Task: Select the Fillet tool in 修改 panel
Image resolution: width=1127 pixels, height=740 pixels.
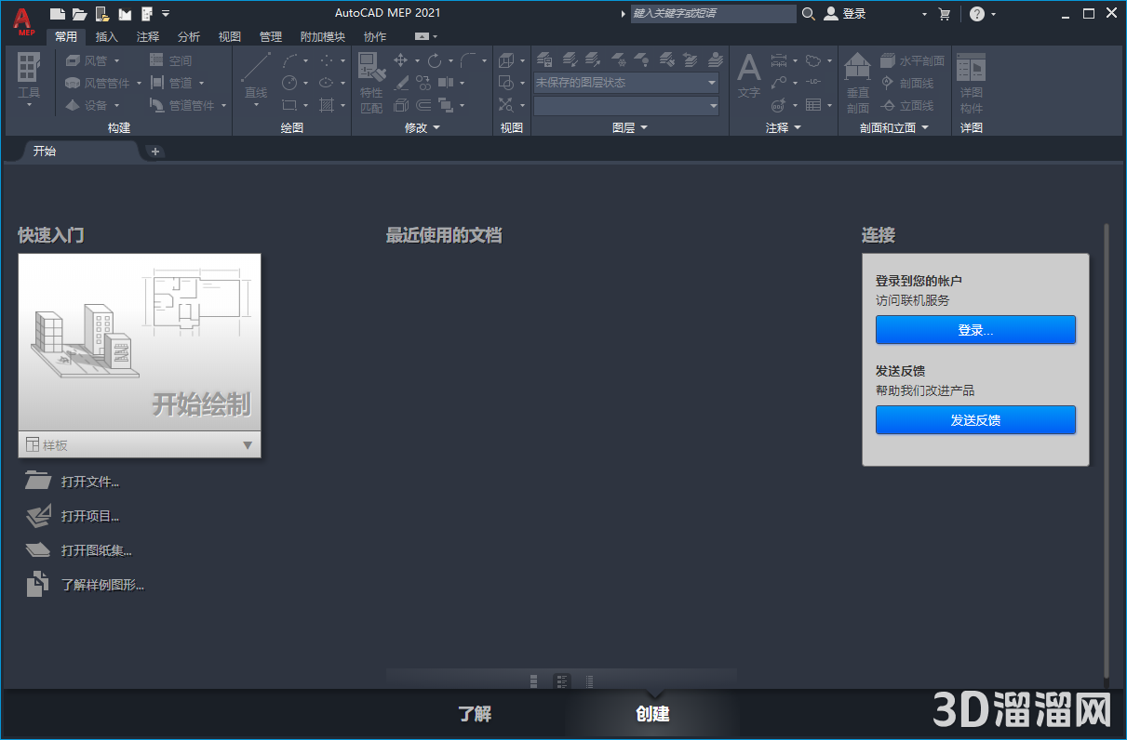Action: pyautogui.click(x=468, y=60)
